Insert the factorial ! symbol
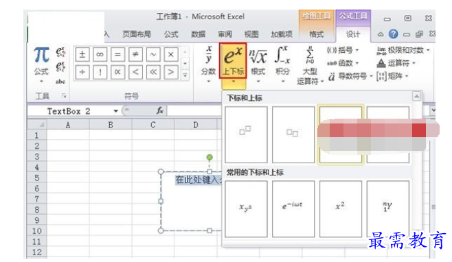The width and height of the screenshot is (452, 262). [100, 72]
